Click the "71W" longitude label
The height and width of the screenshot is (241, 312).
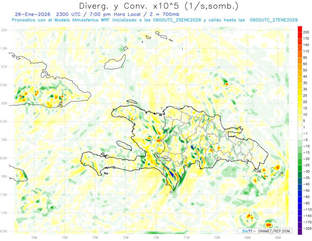pos(186,237)
